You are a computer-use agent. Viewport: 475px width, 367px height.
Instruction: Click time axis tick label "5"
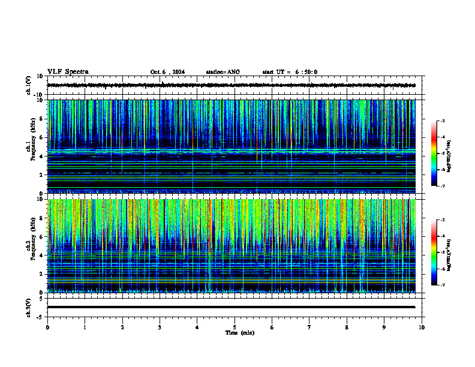tap(235, 327)
